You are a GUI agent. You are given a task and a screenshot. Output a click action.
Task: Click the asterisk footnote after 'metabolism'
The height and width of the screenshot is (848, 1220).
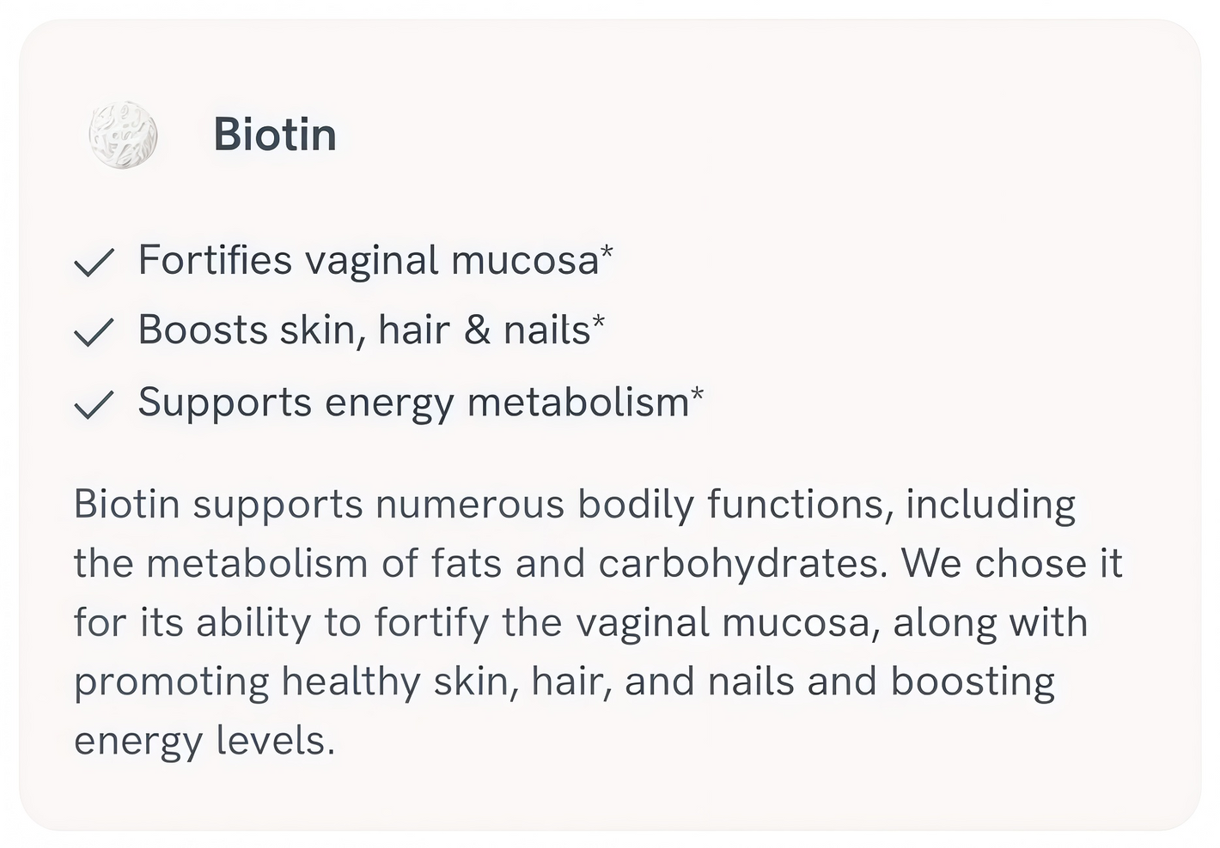point(697,394)
